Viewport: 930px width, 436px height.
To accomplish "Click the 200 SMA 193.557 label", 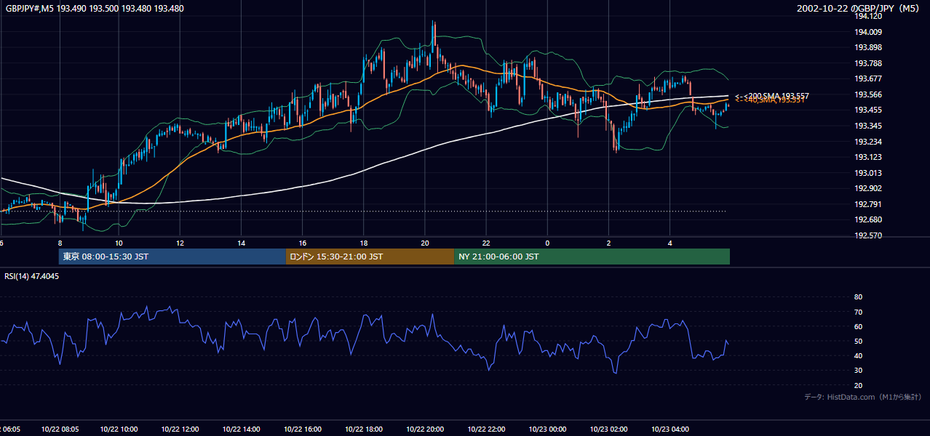I will (x=771, y=96).
